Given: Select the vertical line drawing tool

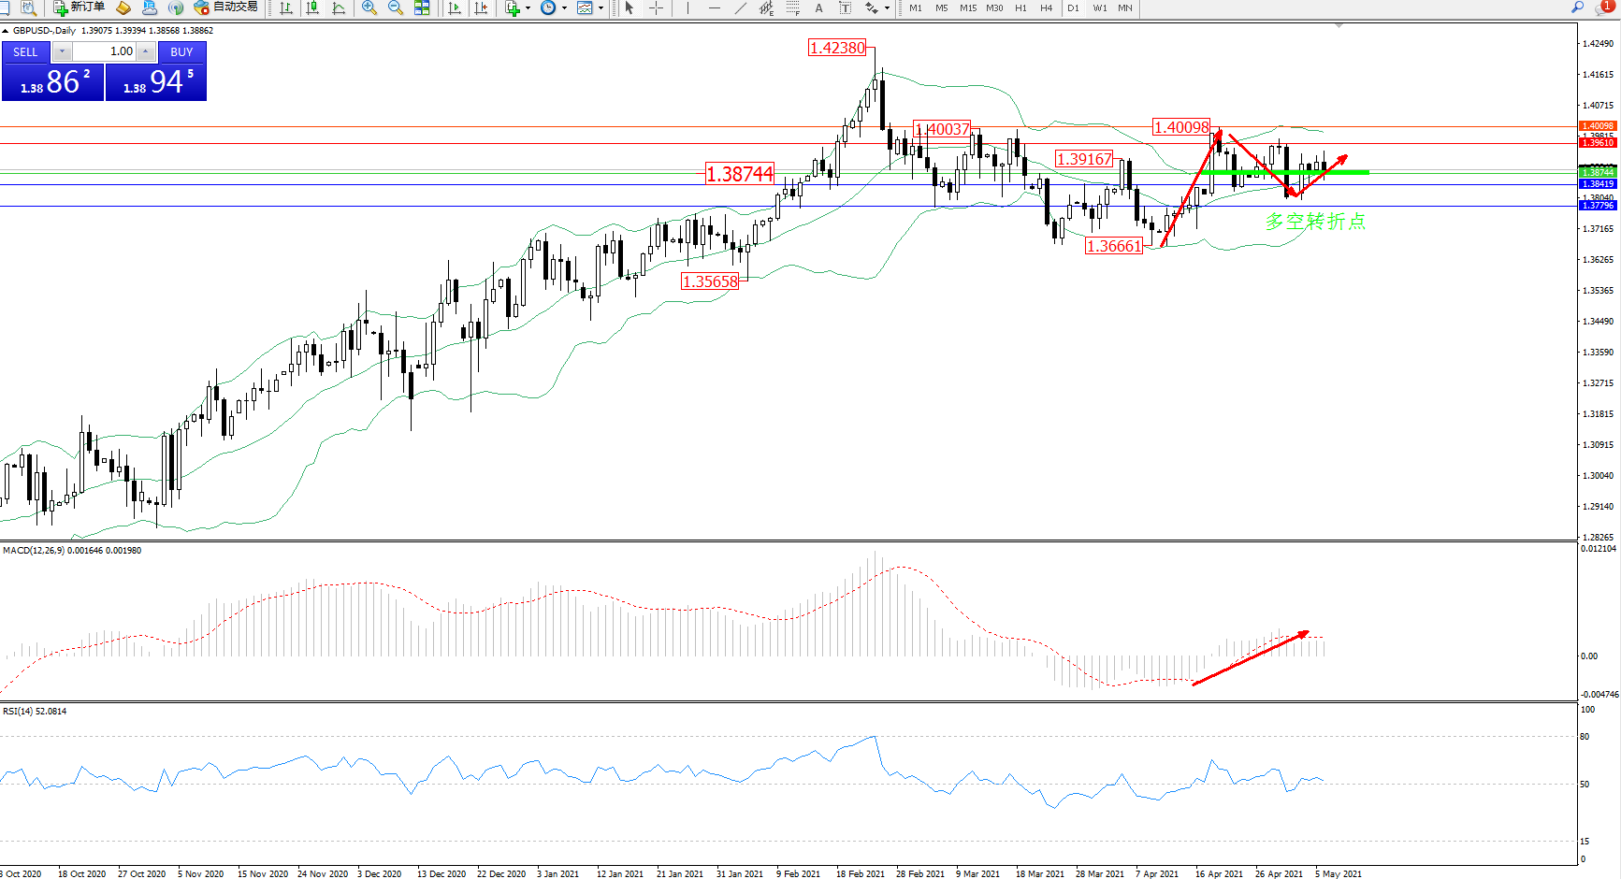Looking at the screenshot, I should point(687,7).
